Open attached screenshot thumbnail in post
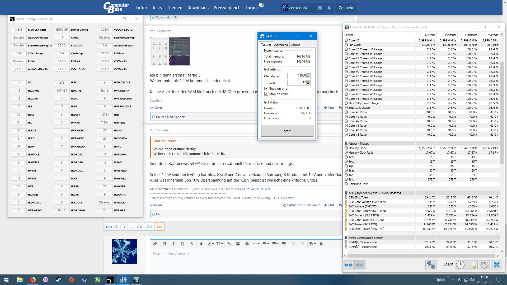The width and height of the screenshot is (507, 285). click(170, 51)
